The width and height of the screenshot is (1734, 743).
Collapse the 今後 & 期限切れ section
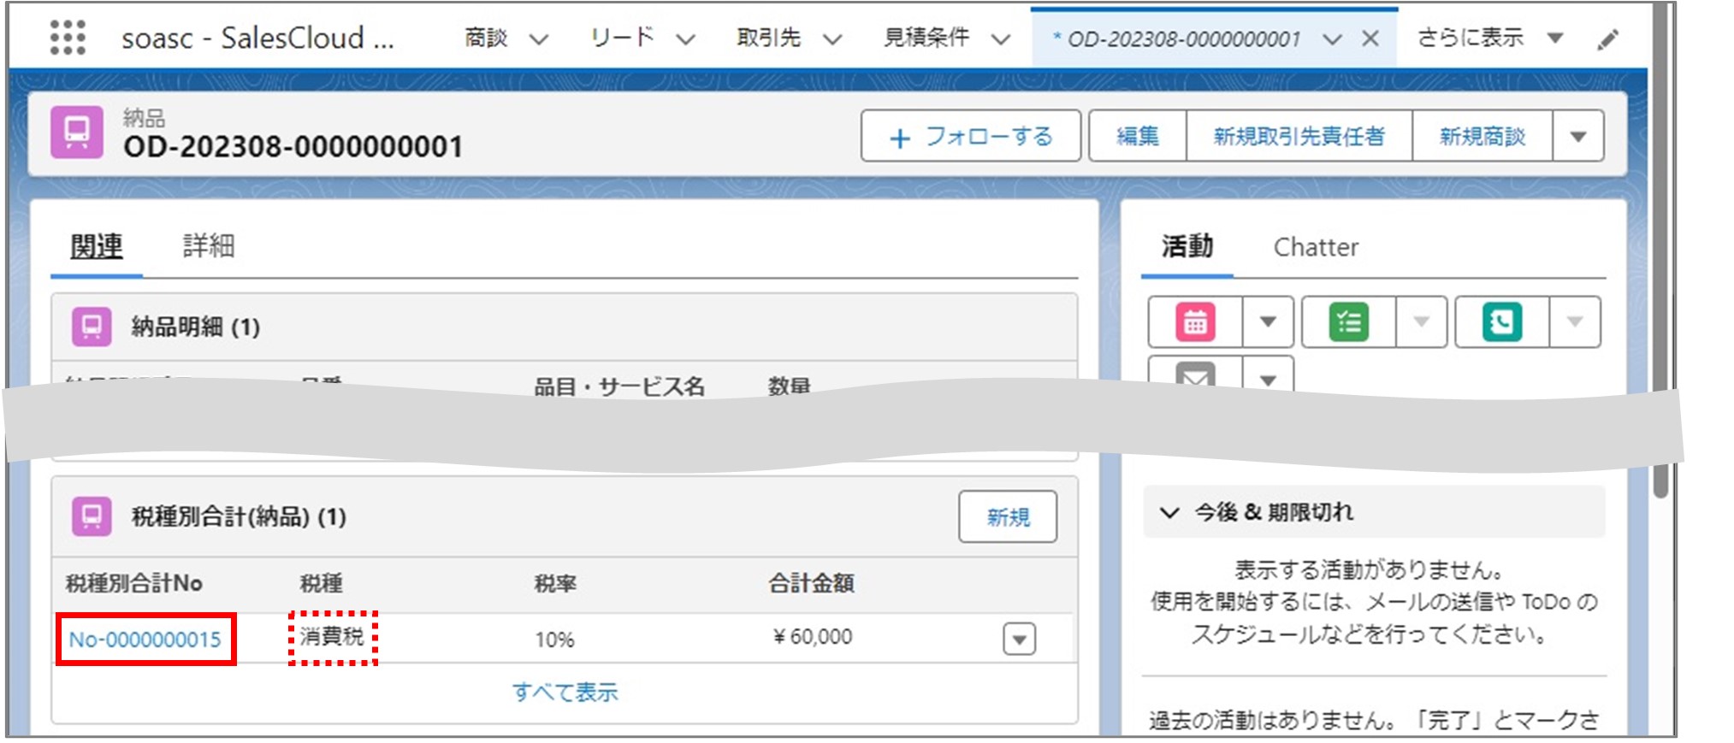[x=1169, y=512]
